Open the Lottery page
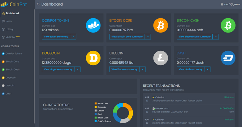This screenshot has height=127, width=242. tap(9, 29)
